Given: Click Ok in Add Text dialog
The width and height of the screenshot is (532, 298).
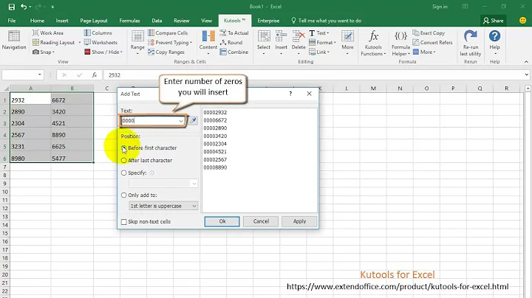Looking at the screenshot, I should tap(222, 221).
